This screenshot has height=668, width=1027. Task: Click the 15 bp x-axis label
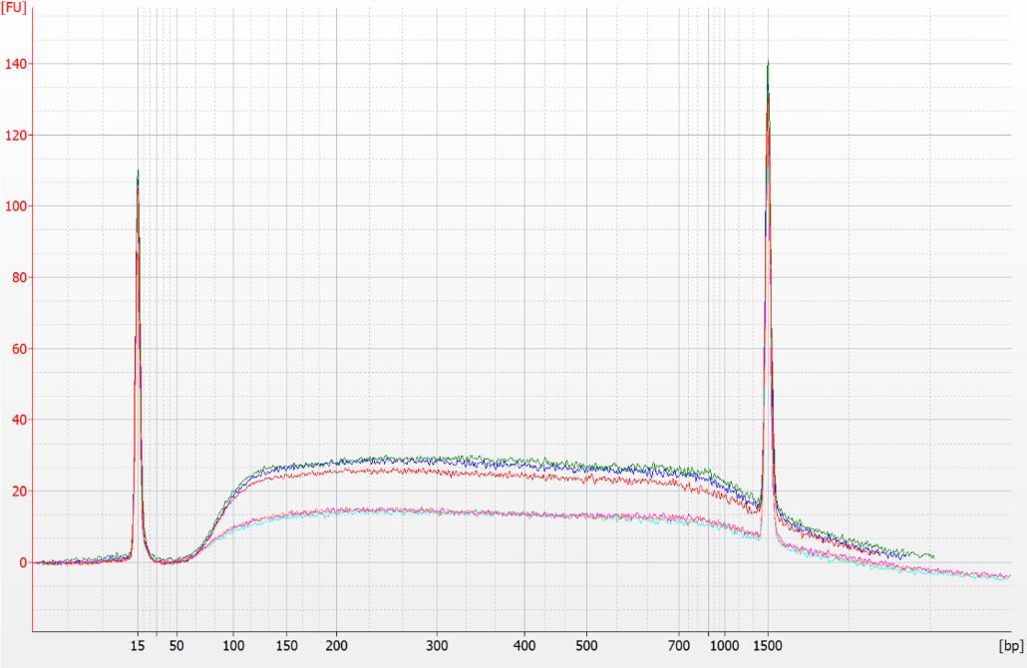[139, 646]
